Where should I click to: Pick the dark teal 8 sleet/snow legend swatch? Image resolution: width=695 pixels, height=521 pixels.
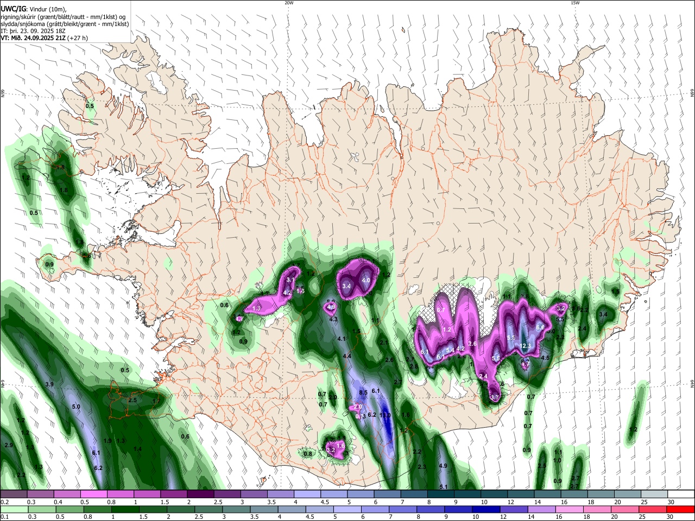pyautogui.click(x=441, y=494)
